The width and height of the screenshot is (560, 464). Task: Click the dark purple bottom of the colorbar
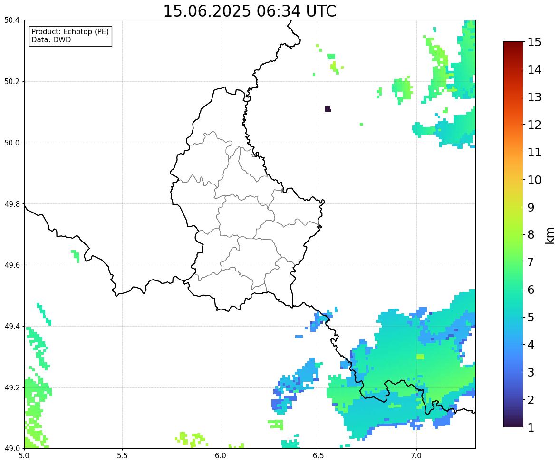[x=513, y=425]
